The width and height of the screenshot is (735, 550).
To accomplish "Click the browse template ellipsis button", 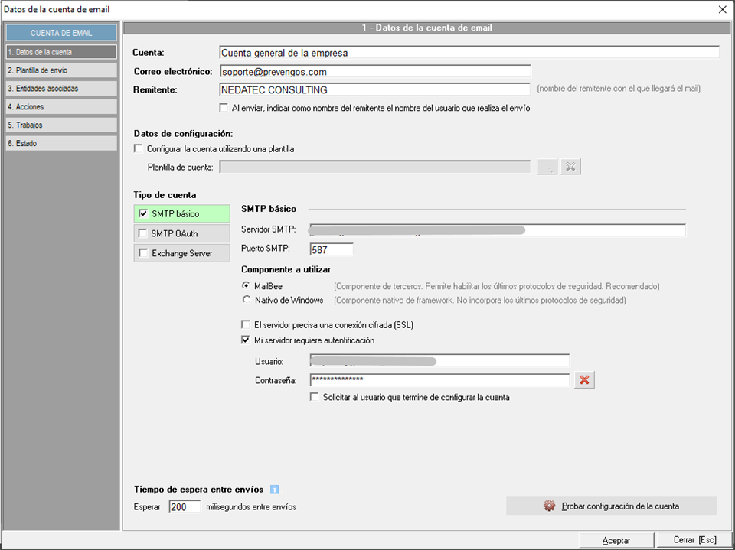I will click(547, 167).
